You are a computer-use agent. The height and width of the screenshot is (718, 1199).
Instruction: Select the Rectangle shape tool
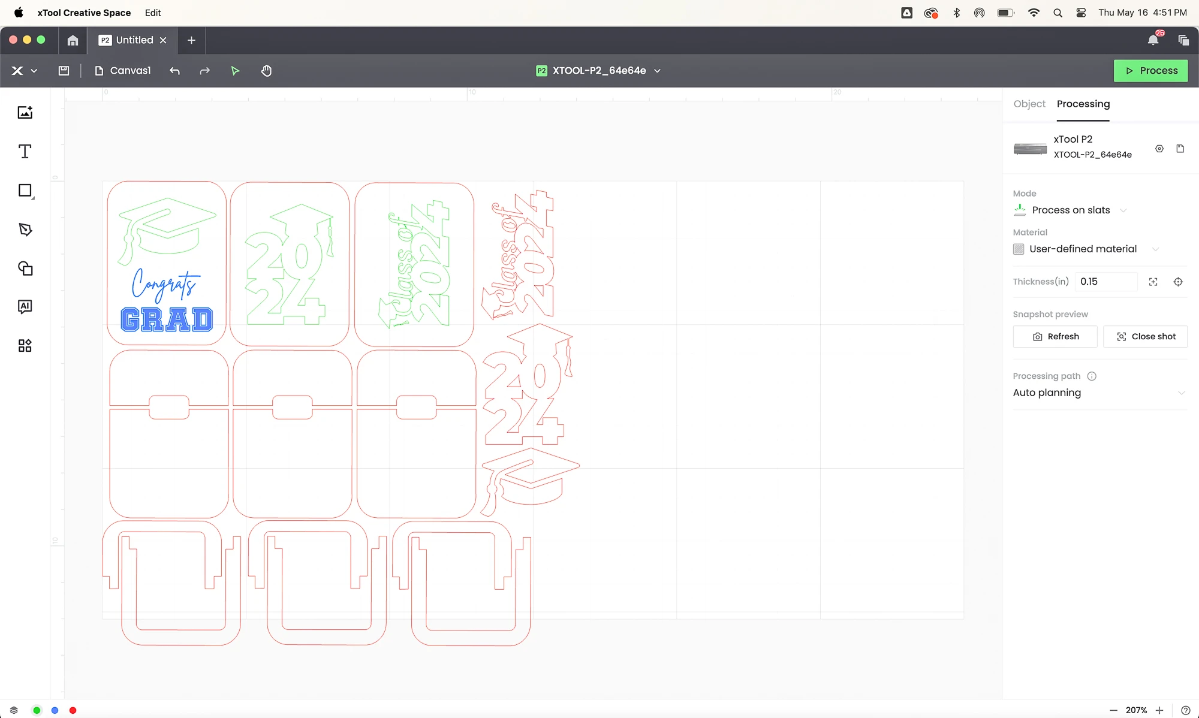(x=25, y=191)
